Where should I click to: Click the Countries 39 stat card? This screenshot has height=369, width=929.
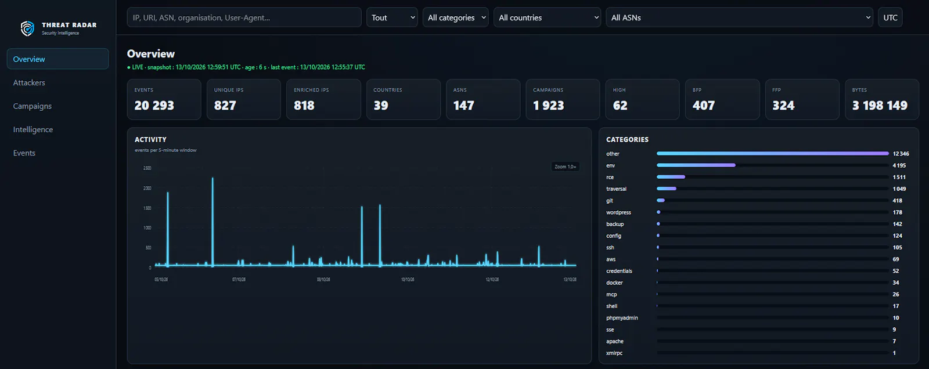(404, 99)
